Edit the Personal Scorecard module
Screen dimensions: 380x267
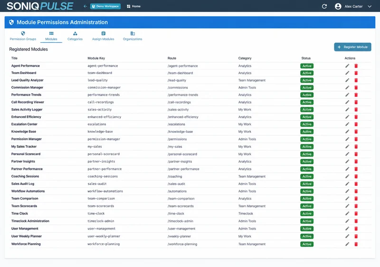click(347, 154)
